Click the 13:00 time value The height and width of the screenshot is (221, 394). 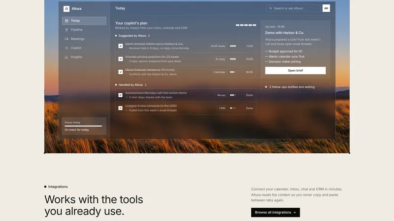coord(249,59)
